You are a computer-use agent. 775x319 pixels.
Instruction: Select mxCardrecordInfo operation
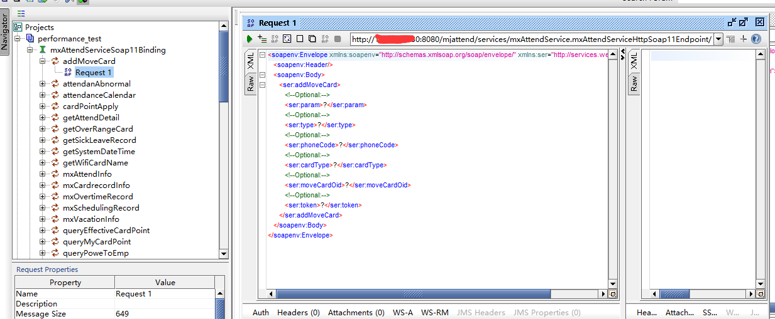96,185
